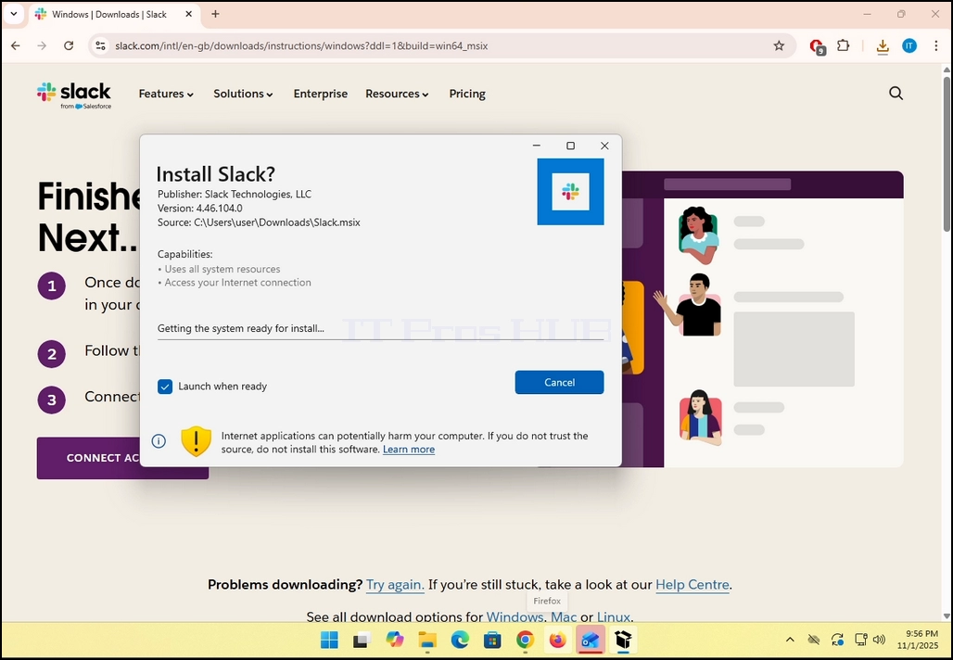Open Microsoft Edge from the taskbar
Image resolution: width=953 pixels, height=660 pixels.
(x=460, y=640)
